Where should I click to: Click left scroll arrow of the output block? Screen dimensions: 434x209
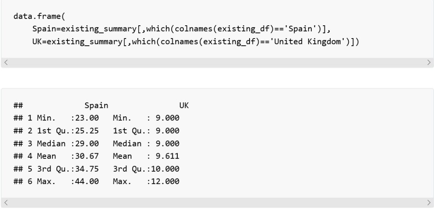(6, 202)
